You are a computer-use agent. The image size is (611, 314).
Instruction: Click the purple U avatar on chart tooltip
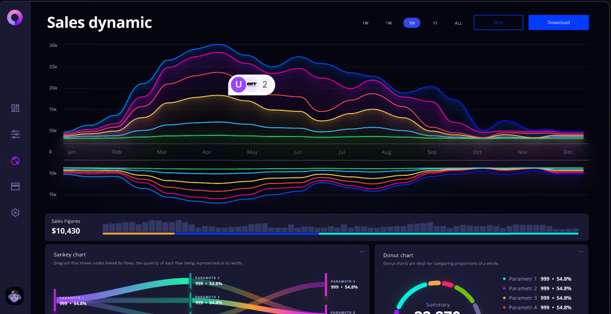click(x=238, y=85)
